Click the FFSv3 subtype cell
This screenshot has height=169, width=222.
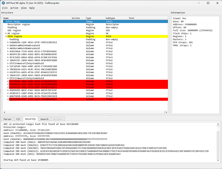click(x=109, y=57)
